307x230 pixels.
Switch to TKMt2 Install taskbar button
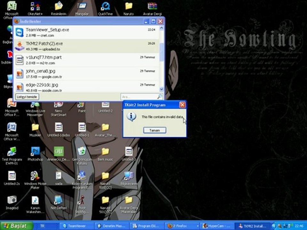click(253, 226)
